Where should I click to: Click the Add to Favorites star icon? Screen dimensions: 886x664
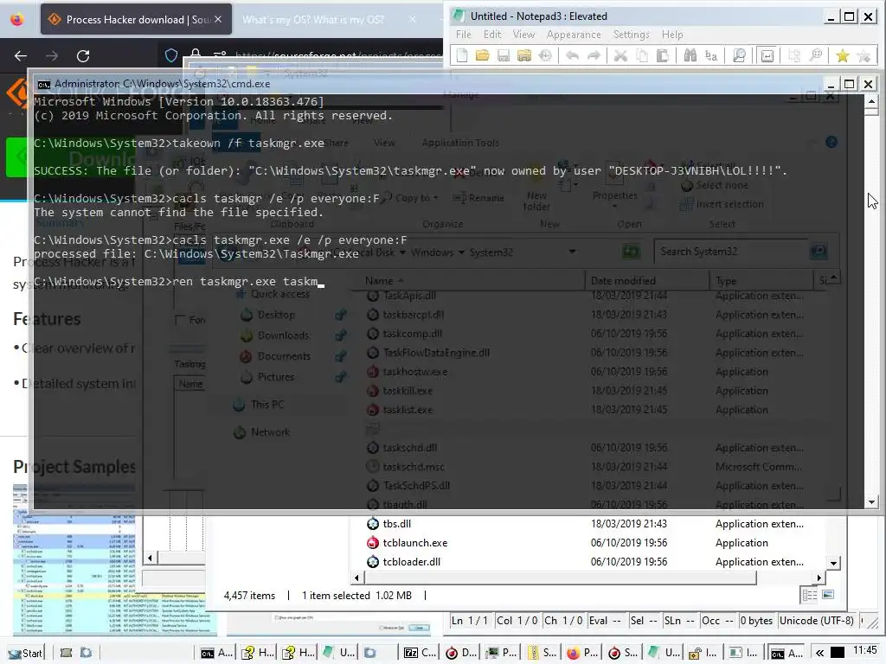[x=864, y=55]
